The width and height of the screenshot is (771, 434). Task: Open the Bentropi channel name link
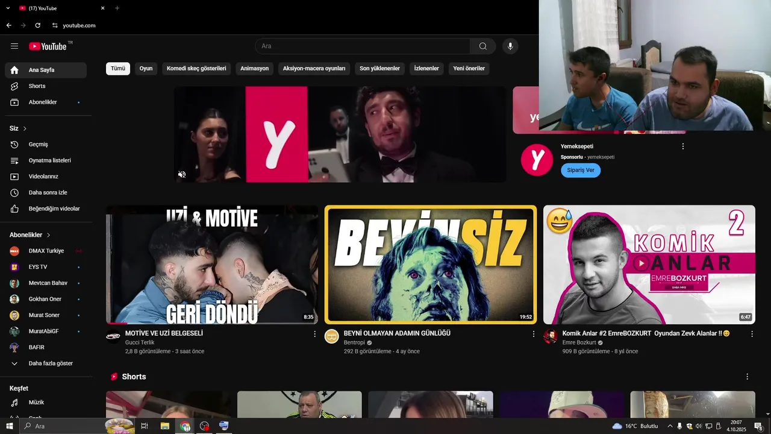tap(355, 342)
